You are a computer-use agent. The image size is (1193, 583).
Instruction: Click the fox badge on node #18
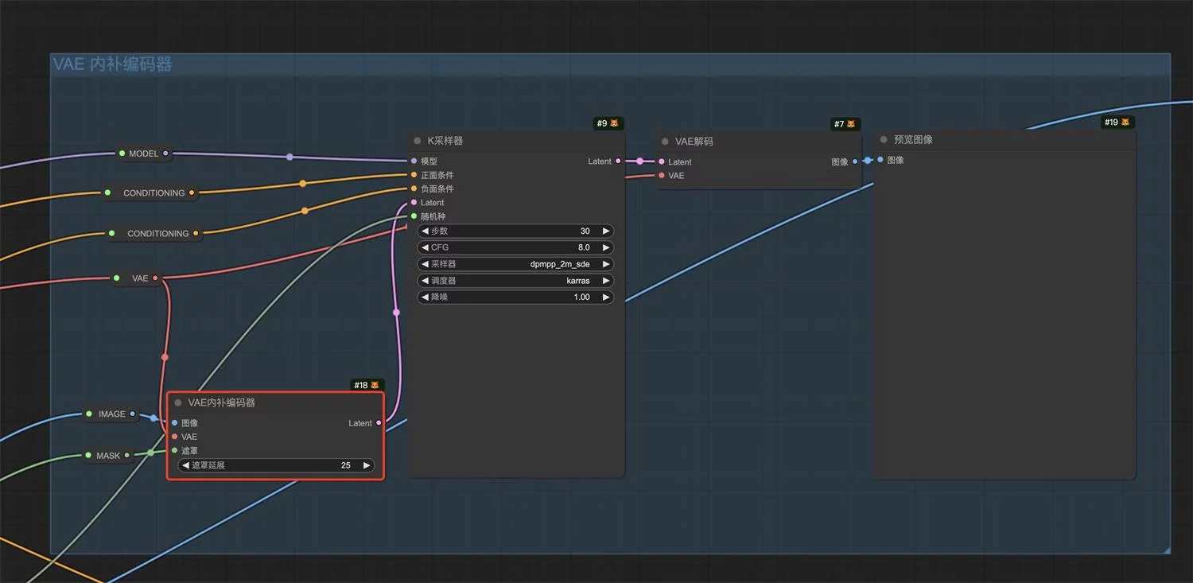(x=375, y=385)
